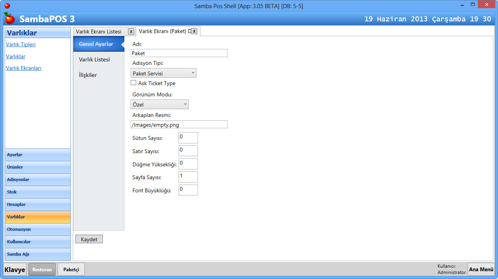Screen dimensions: 498x279
Task: Enable the Ask Ticket Type checkbox
Action: click(x=133, y=83)
